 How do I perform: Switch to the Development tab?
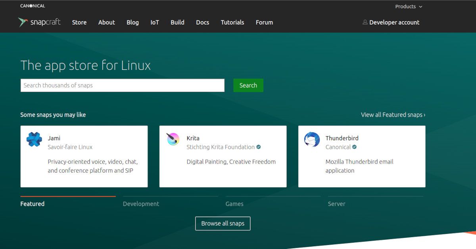pyautogui.click(x=141, y=204)
